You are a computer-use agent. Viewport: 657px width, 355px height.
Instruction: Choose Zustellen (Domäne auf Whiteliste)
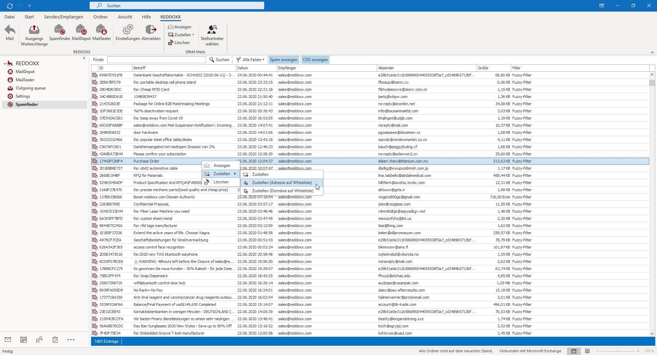282,191
